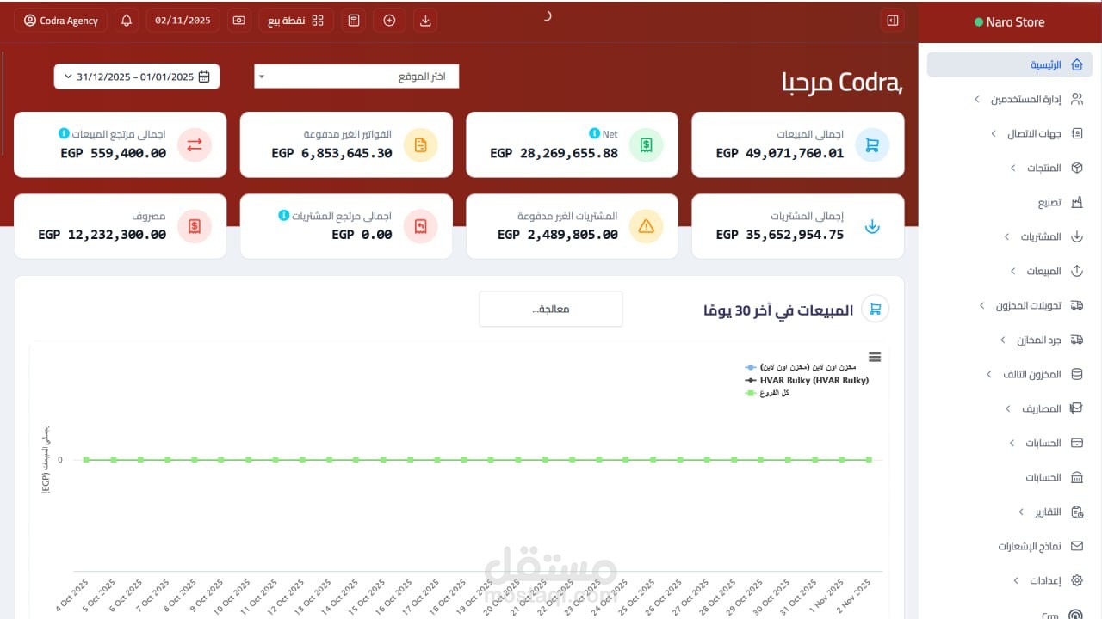Click the sidebar collapse control at top right
Screen dimensions: 1102x619
coord(893,20)
